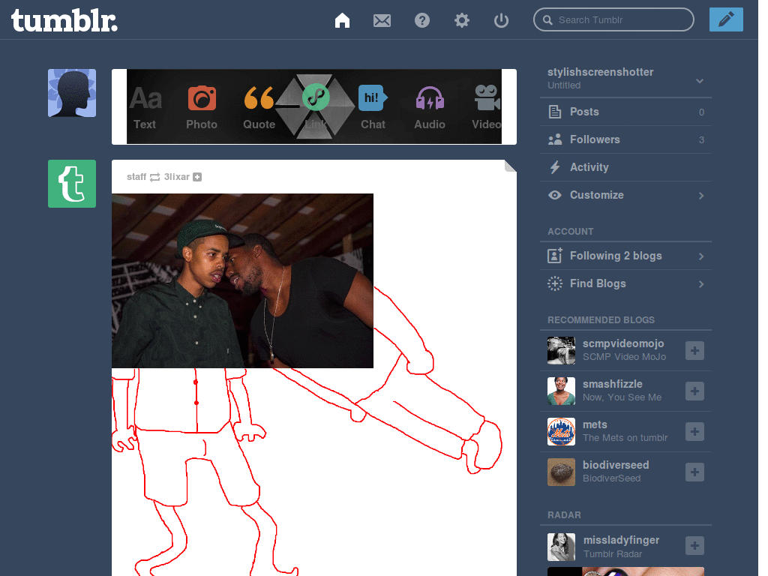Create a new Link post
This screenshot has width=768, height=576.
pos(316,106)
